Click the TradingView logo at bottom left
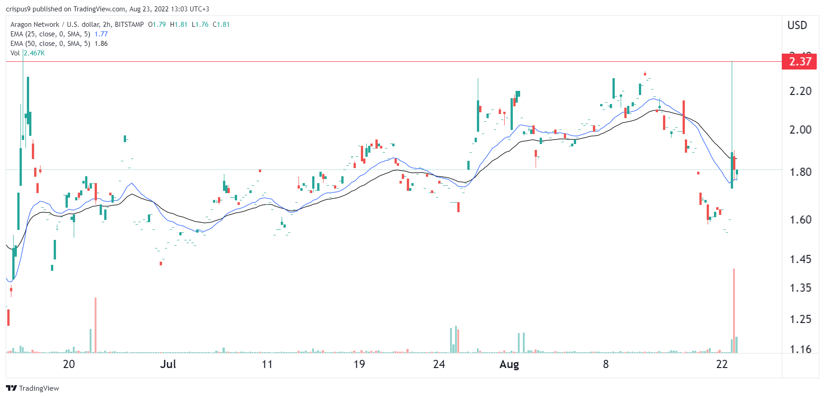The image size is (825, 398). pos(32,388)
